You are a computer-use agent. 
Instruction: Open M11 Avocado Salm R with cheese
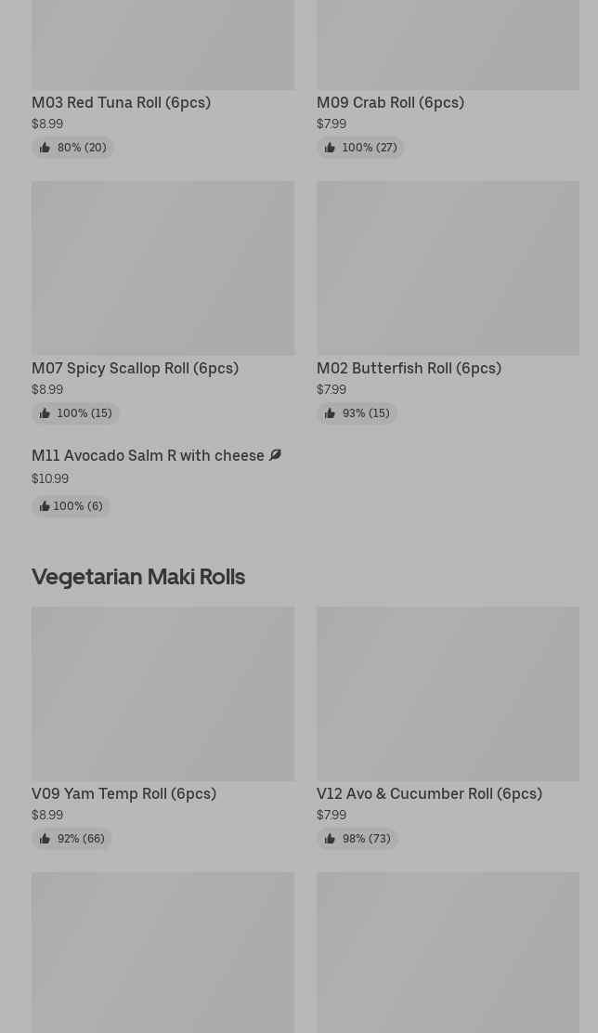click(148, 456)
